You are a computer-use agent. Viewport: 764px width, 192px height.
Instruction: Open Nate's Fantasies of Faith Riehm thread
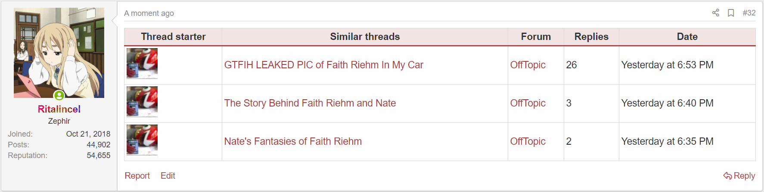[293, 141]
